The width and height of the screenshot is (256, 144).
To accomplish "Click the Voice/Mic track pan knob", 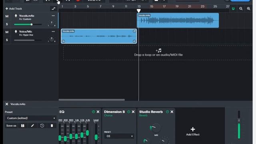I will (52, 39).
